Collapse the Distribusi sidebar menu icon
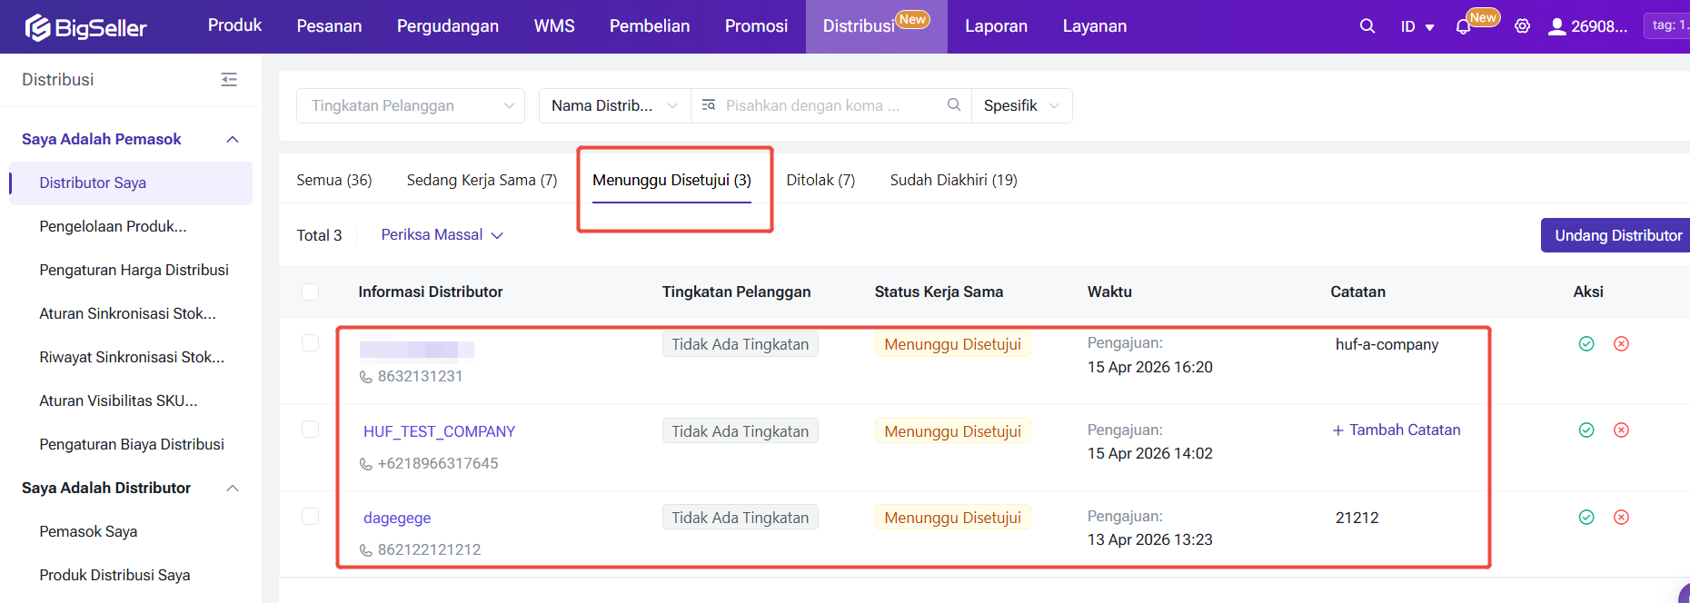 [x=229, y=80]
